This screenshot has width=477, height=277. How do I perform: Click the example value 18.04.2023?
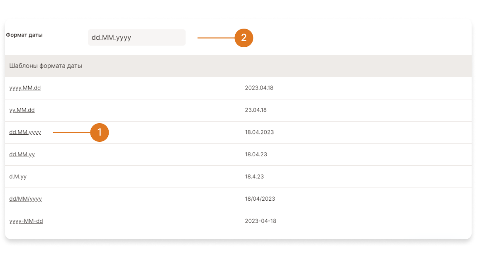click(x=259, y=132)
